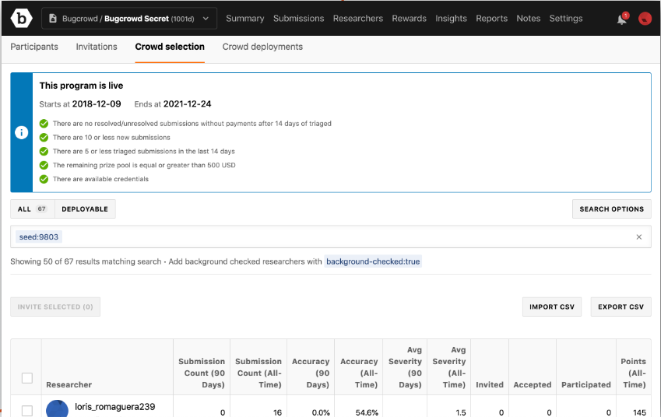
Task: Open the notifications bell
Action: point(621,19)
